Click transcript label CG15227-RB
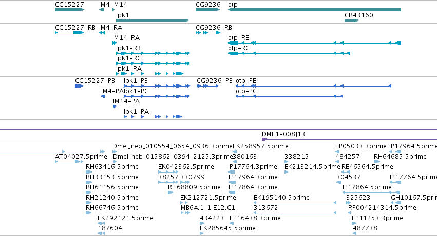 coord(75,28)
